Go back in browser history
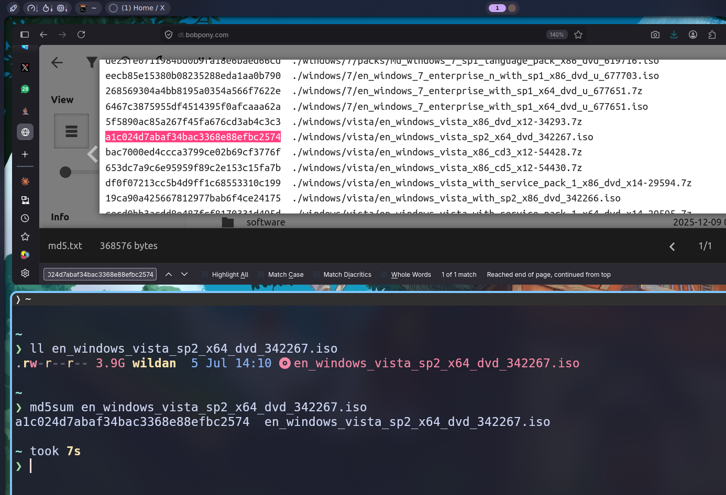 (x=43, y=35)
